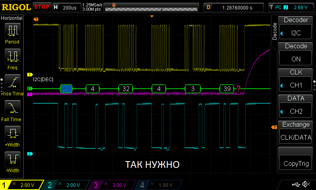Select the Horizontal measurement menu header
The image size is (316, 190).
coord(12,18)
